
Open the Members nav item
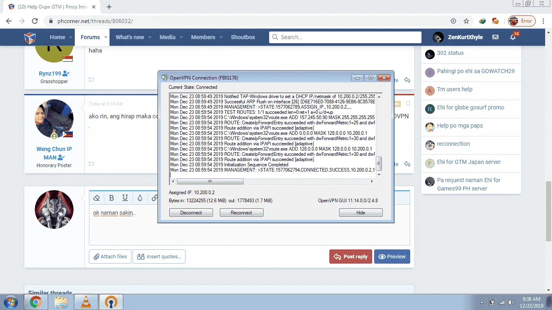tap(203, 37)
